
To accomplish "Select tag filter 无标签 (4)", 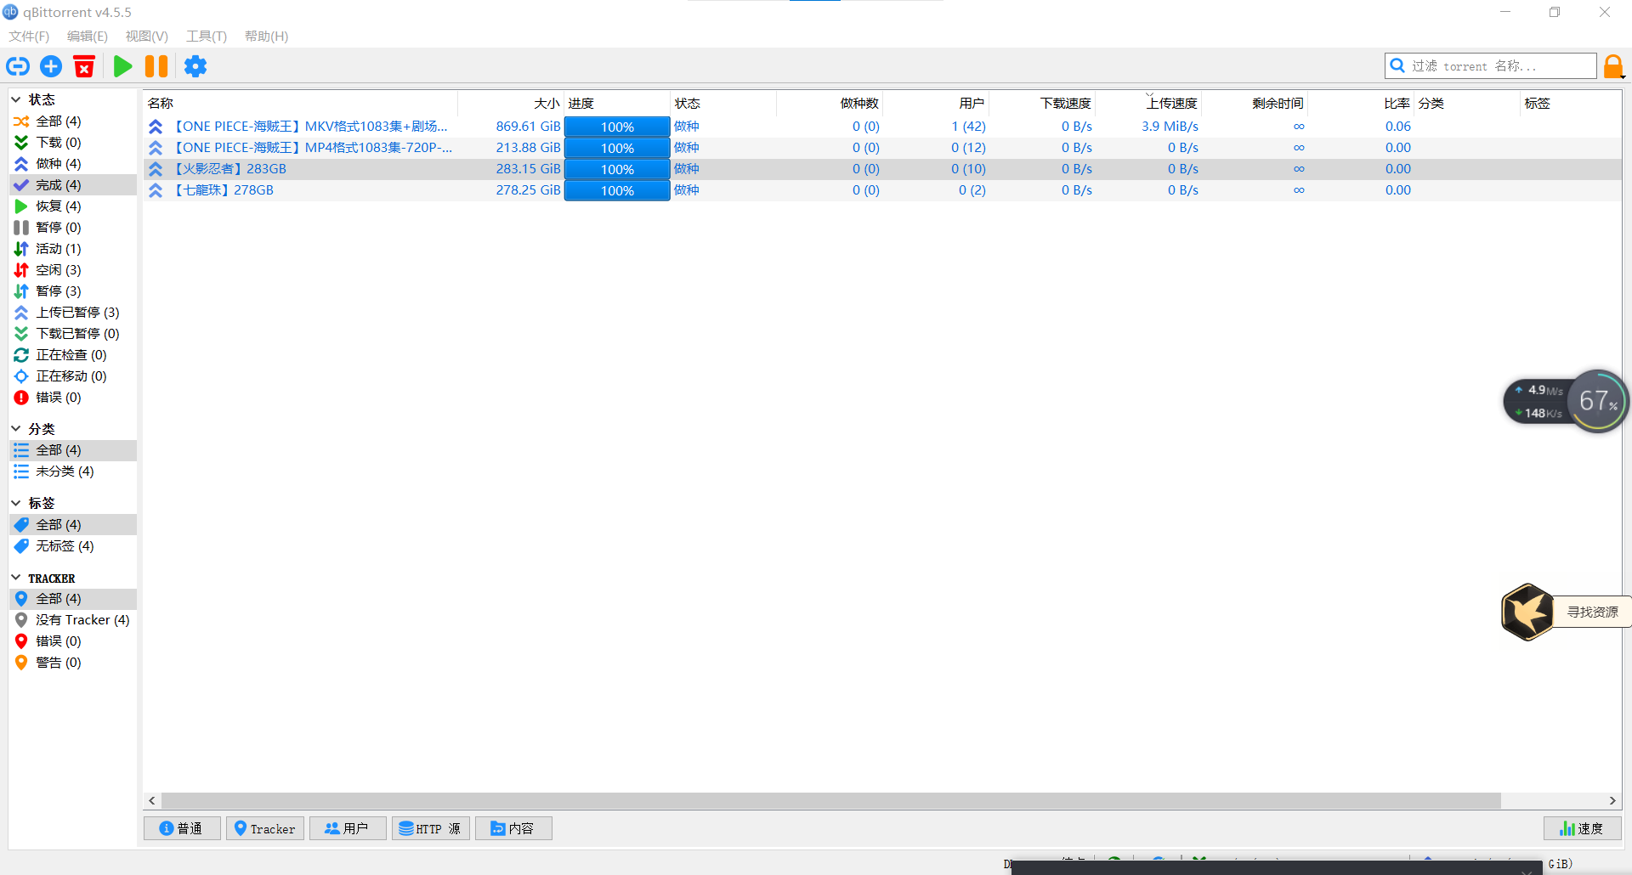I will click(73, 545).
